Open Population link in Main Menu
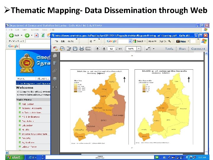Screen dimensions: 213x160 pos(28,121)
